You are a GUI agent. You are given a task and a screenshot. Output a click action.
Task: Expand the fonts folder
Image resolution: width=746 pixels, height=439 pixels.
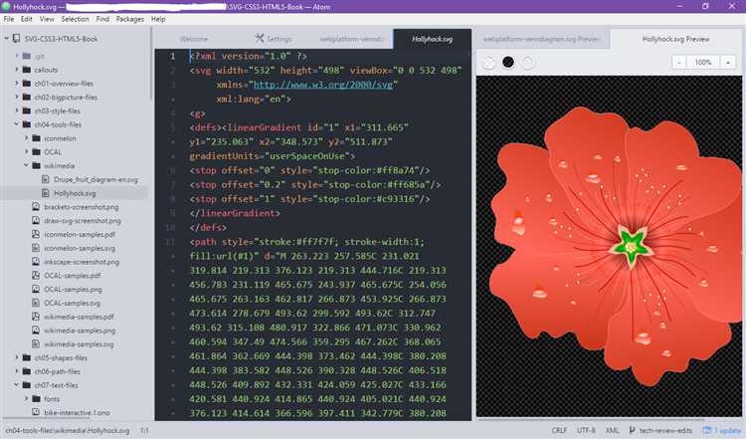(26, 399)
